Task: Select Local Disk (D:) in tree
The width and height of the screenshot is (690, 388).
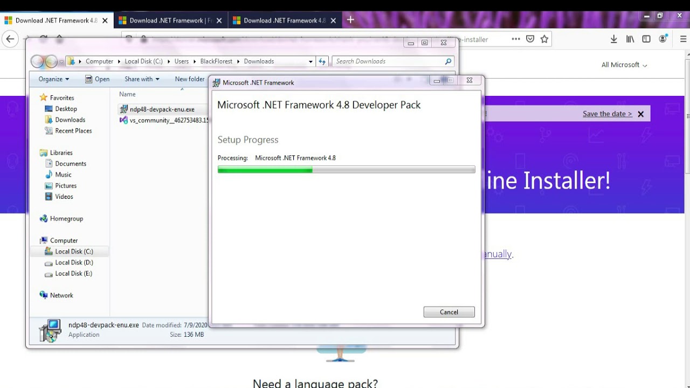Action: (74, 262)
